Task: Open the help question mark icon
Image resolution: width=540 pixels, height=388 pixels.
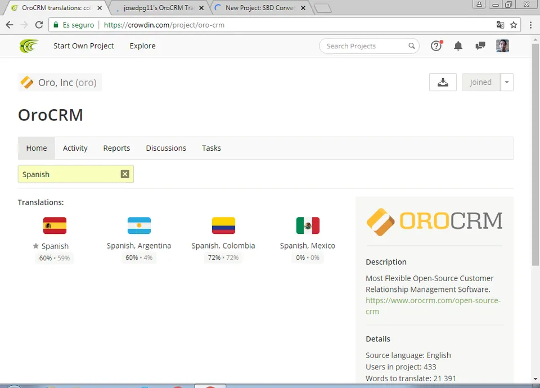Action: 436,46
